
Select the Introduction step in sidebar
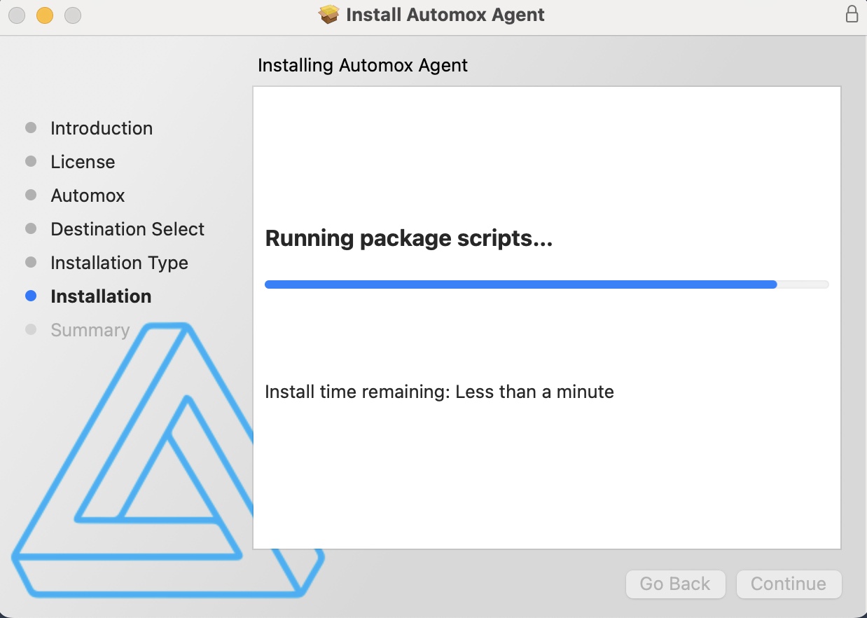pyautogui.click(x=102, y=128)
